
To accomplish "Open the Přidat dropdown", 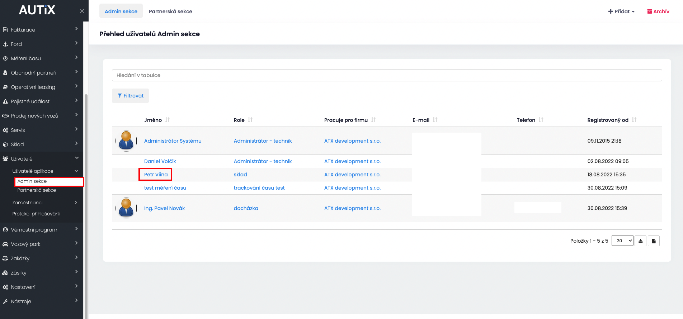I will coord(621,11).
